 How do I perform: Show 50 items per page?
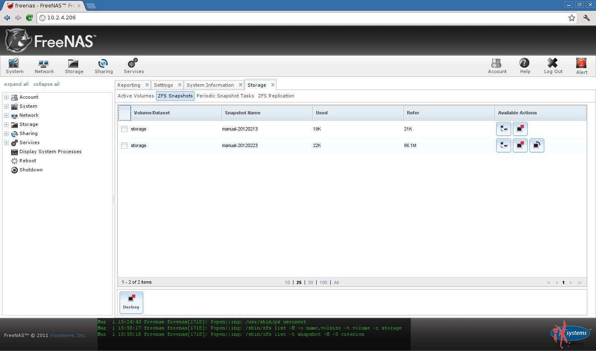click(310, 282)
